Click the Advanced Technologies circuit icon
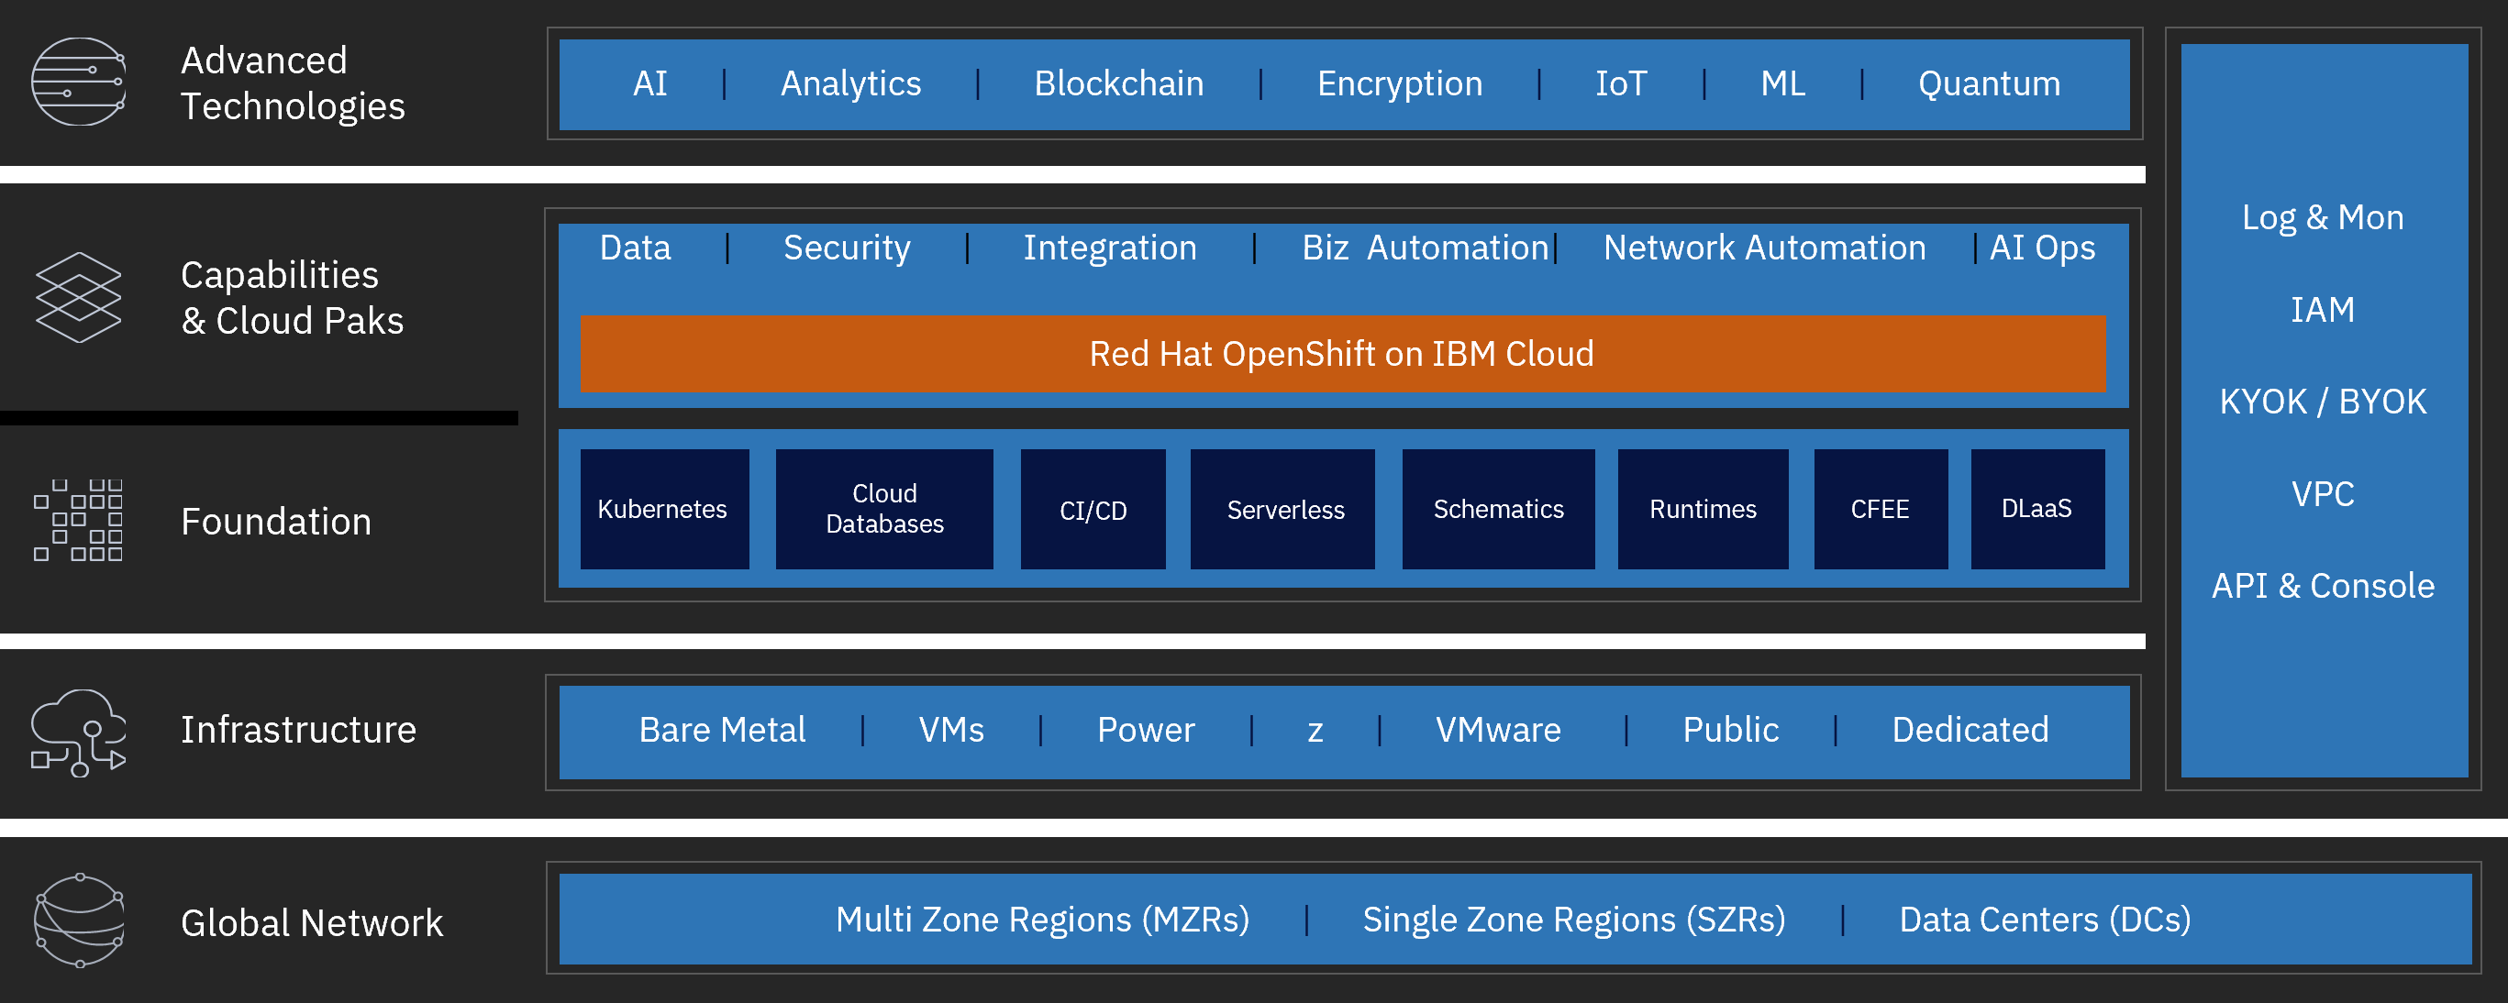Image resolution: width=2508 pixels, height=1003 pixels. pos(79,82)
